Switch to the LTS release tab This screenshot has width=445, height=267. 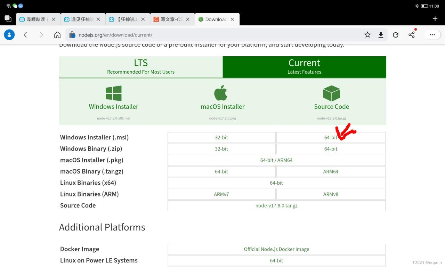coord(141,67)
